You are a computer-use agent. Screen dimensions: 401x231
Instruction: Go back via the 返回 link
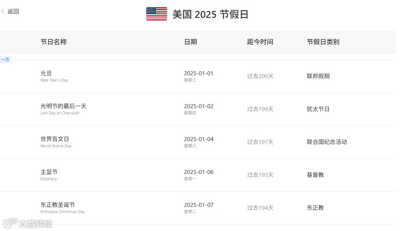point(13,11)
